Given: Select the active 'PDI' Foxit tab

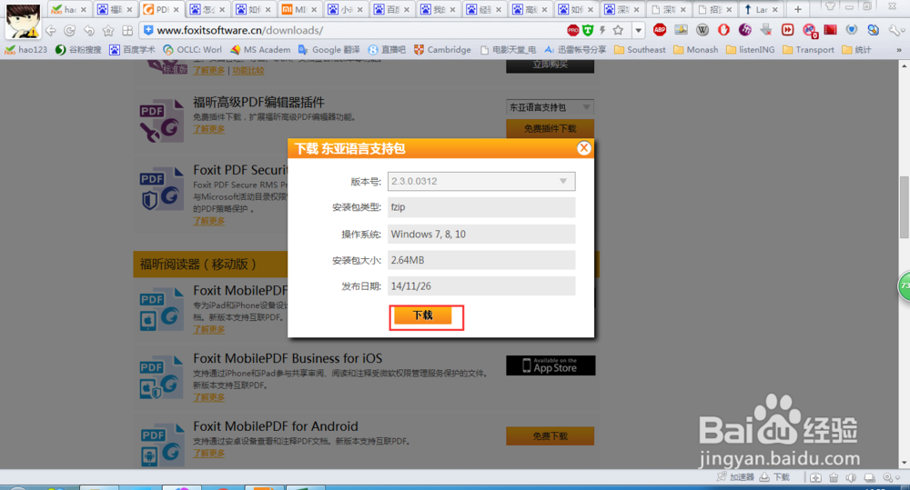Looking at the screenshot, I should (x=161, y=9).
